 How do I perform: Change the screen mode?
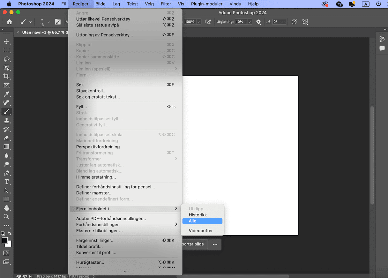(x=6, y=262)
